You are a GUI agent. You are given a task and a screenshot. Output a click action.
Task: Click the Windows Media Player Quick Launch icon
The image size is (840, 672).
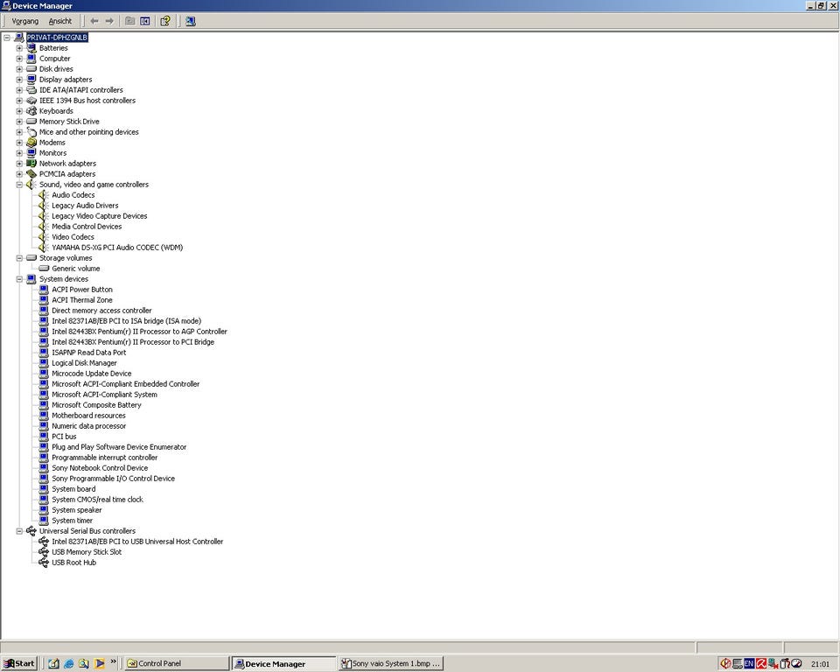tap(99, 663)
